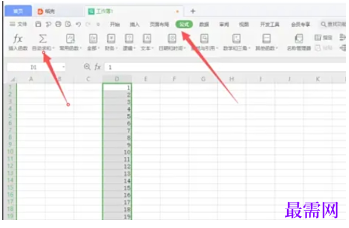
Task: Switch to the 插入 ribbon tab
Action: (135, 24)
